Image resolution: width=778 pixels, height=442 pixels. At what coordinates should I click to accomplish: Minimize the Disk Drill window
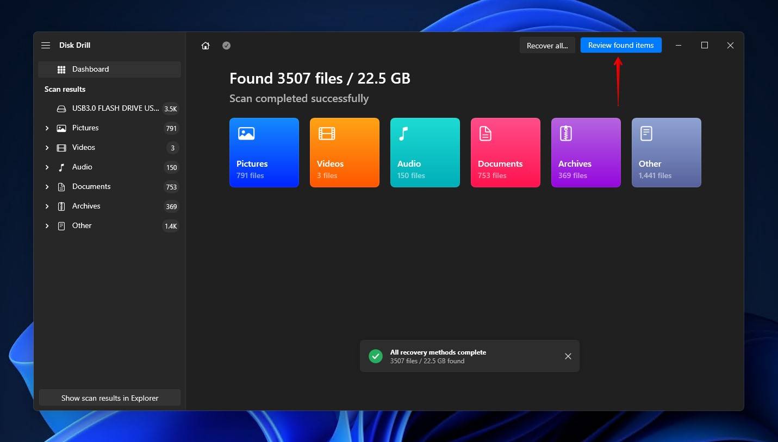[679, 46]
